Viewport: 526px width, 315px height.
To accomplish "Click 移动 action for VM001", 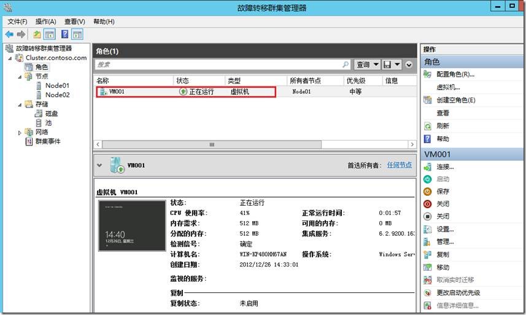I will click(x=443, y=267).
